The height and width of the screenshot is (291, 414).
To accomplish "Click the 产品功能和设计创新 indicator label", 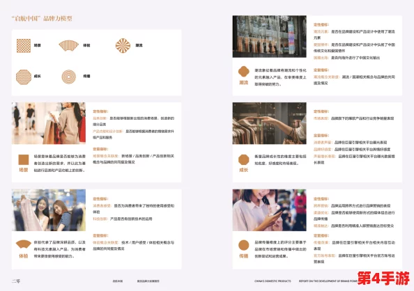I will [108, 131].
